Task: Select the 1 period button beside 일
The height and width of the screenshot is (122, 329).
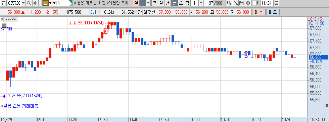Action: click(143, 3)
